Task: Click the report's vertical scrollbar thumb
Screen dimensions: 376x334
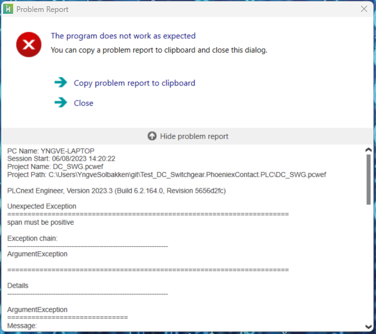Action: coord(368,179)
